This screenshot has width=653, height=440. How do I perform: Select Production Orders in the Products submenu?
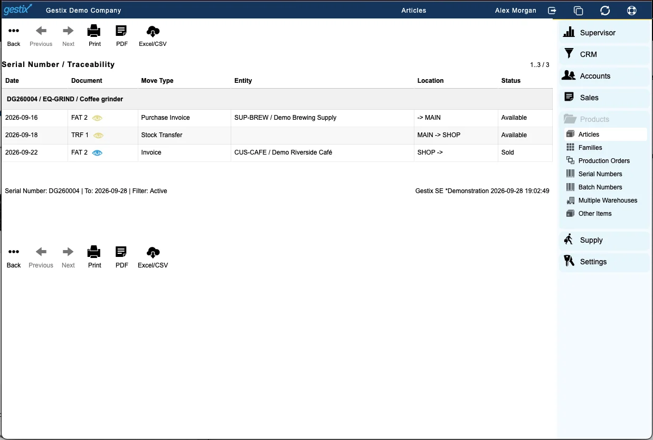605,161
